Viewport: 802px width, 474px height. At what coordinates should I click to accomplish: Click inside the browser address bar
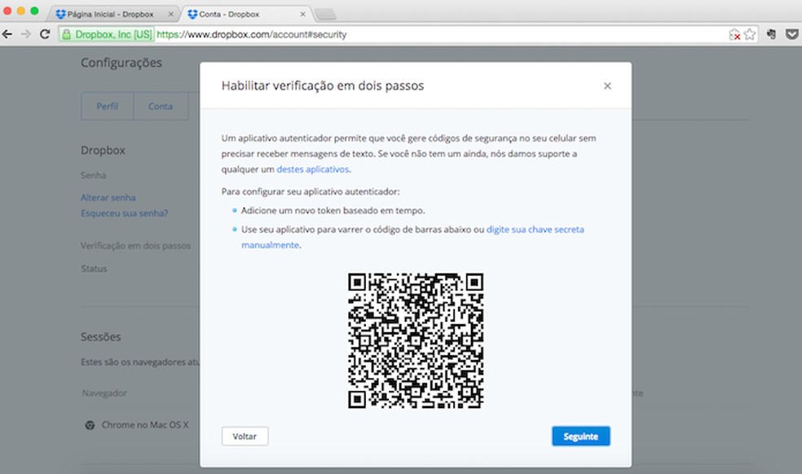tap(326, 34)
